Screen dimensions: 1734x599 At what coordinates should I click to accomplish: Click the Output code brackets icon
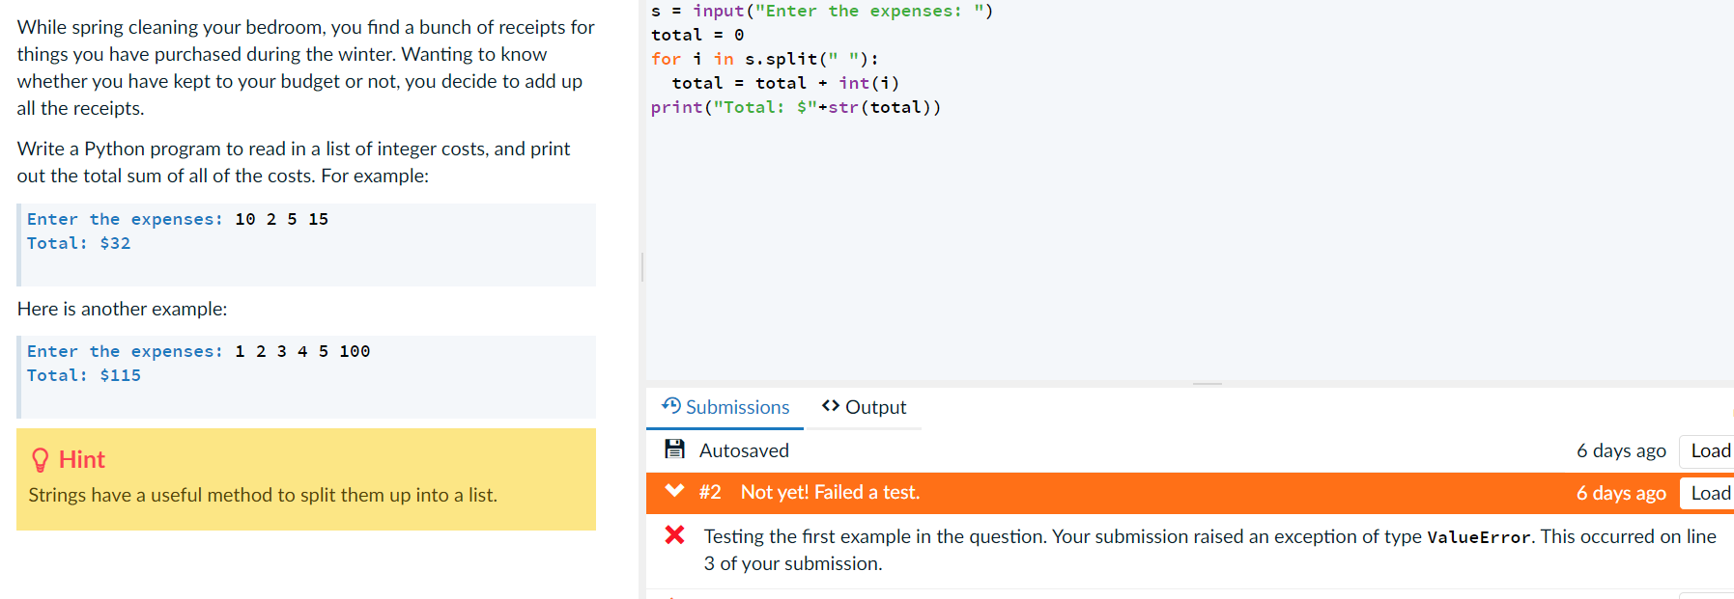coord(830,406)
